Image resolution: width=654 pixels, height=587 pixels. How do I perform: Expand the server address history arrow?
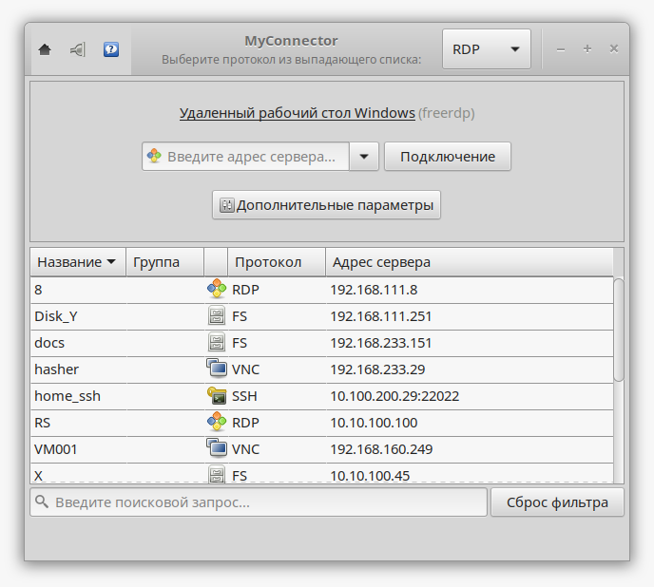point(364,157)
